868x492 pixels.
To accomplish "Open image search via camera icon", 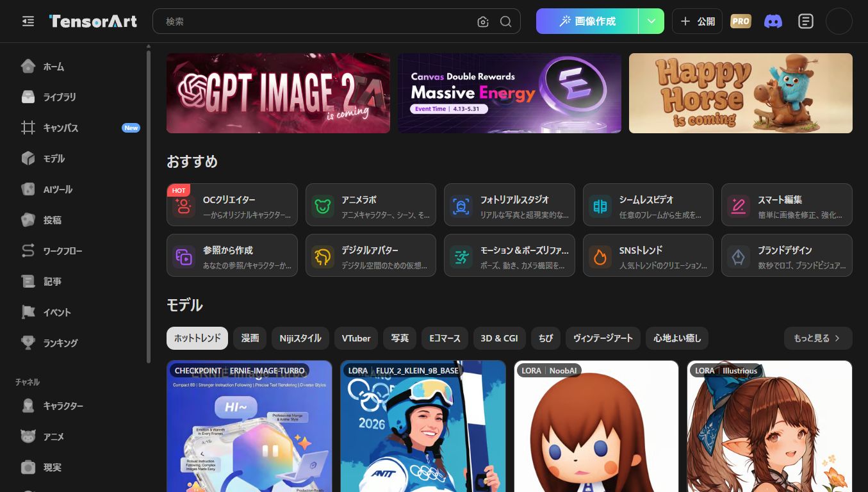I will click(483, 22).
